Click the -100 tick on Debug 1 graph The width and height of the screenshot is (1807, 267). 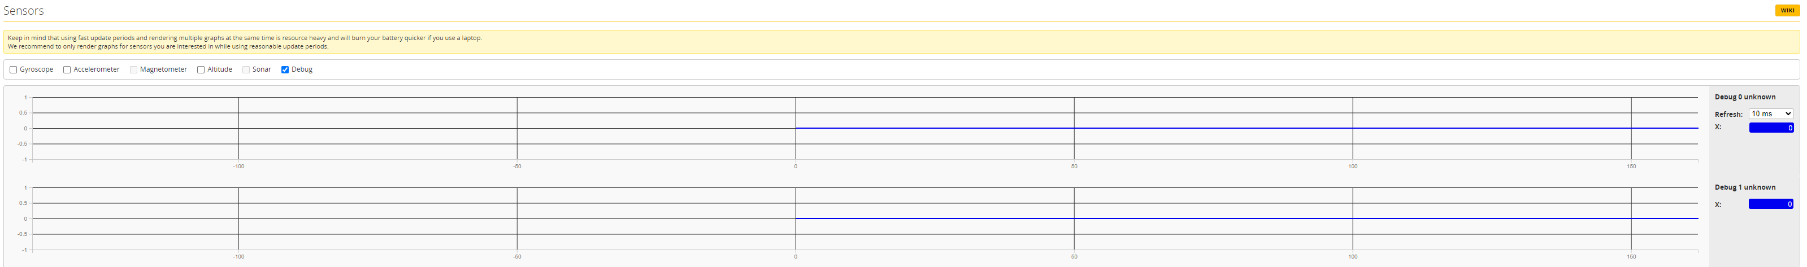pos(238,256)
